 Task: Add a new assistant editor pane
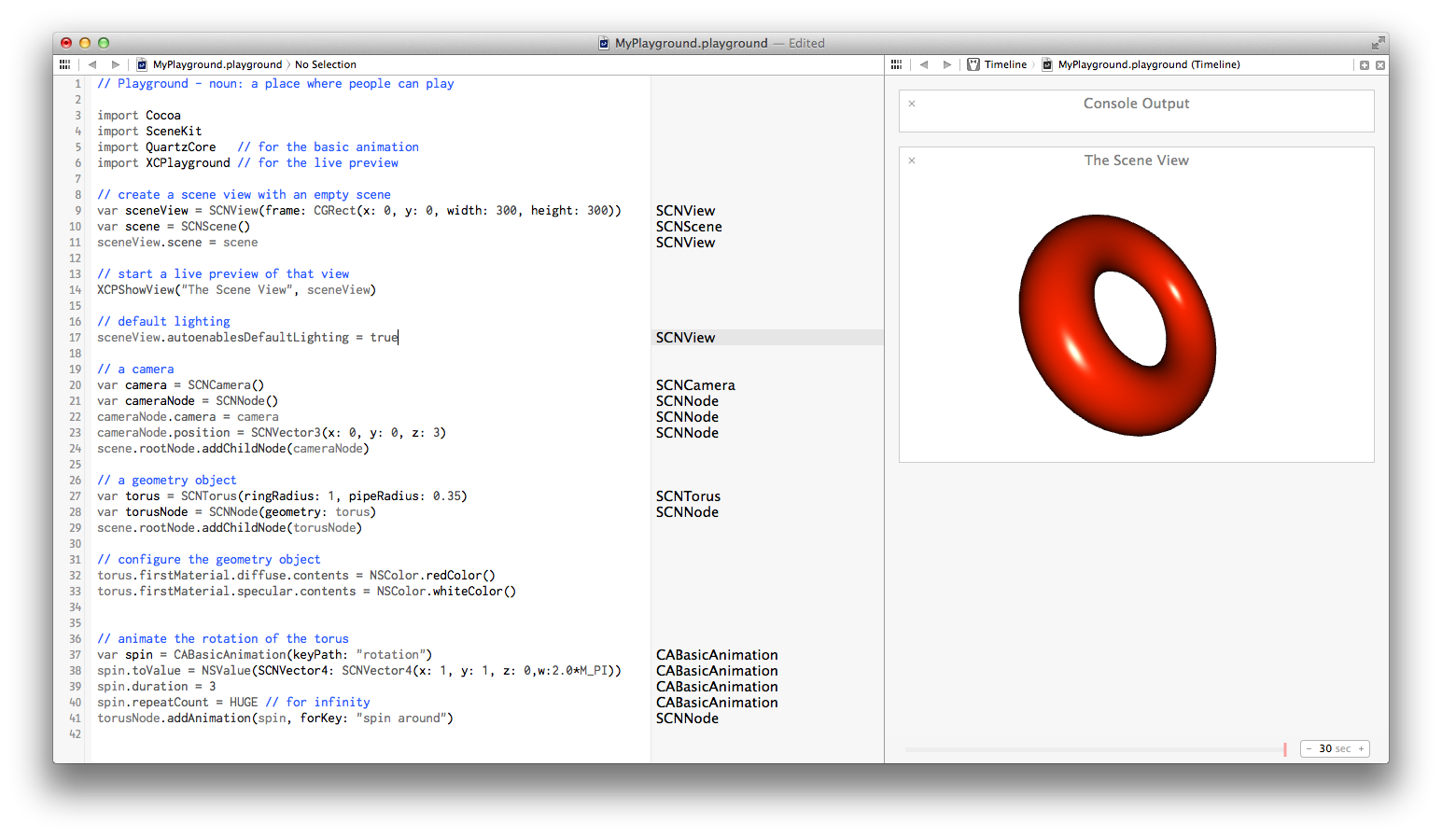click(x=1365, y=65)
